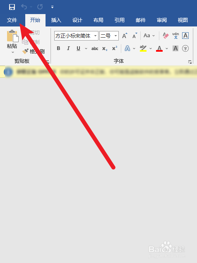Screen dimensions: 197x263
Task: Open the 文件 menu
Action: 12,20
